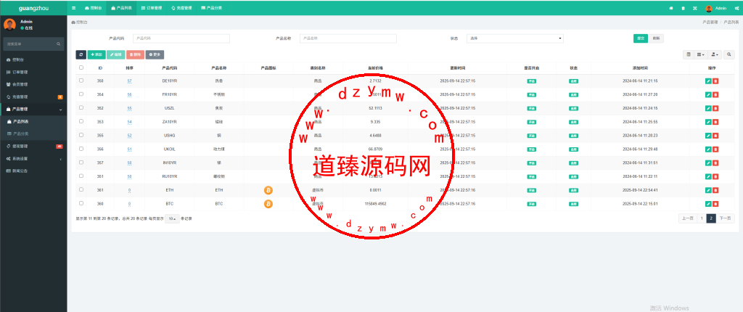This screenshot has height=312, width=743.
Task: Open 产品分类 under 产品管理 in sidebar
Action: [33, 134]
